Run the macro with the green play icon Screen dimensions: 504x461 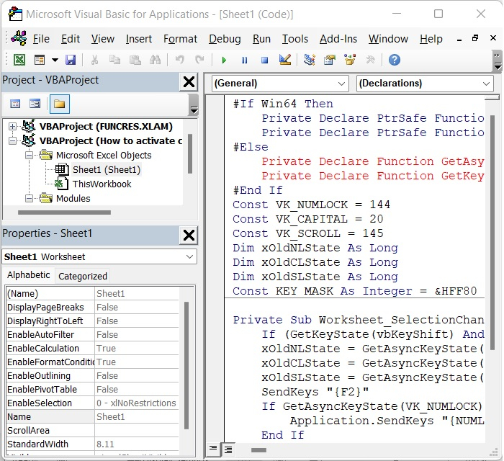click(225, 60)
